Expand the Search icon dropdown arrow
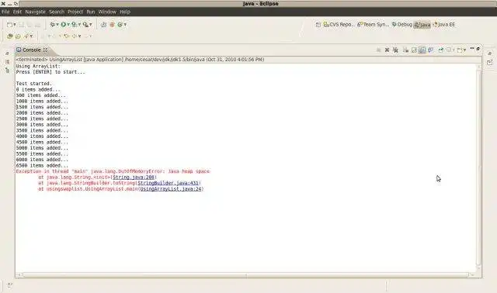Image resolution: width=497 pixels, height=293 pixels. coord(31,36)
